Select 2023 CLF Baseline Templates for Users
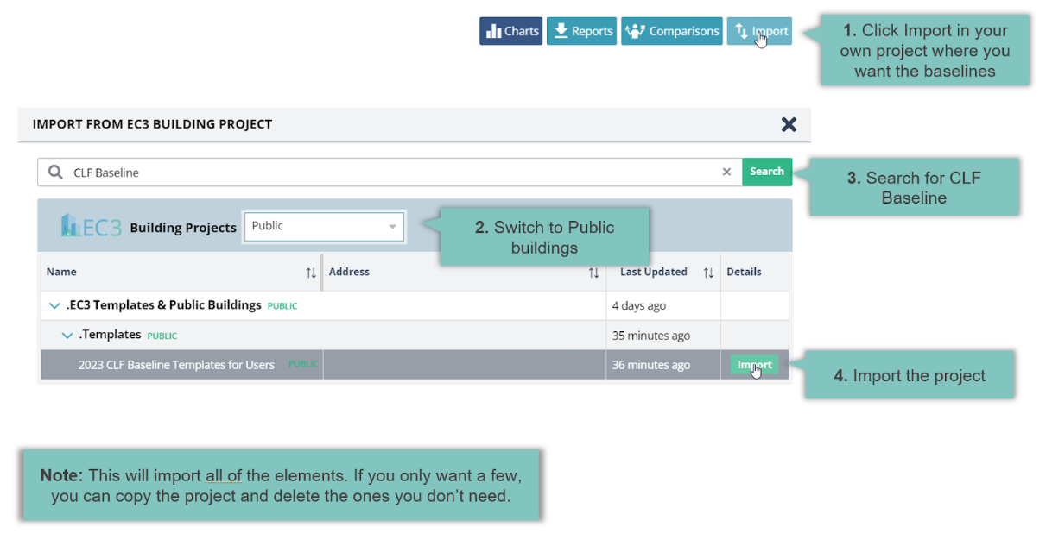 176,365
